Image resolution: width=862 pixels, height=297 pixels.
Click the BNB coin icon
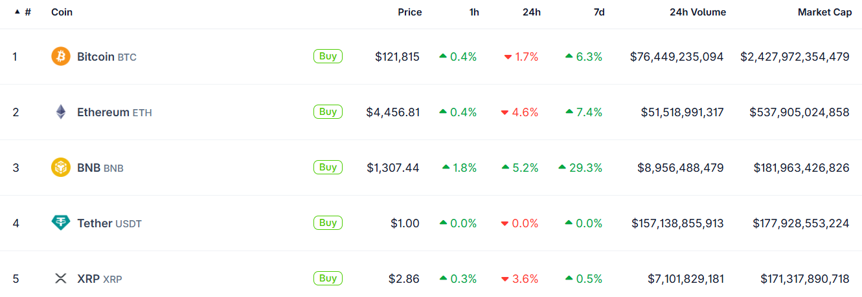coord(60,168)
